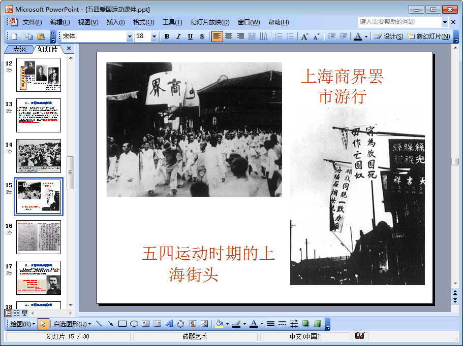Select the Rectangle drawing tool
463x346 pixels.
point(122,324)
